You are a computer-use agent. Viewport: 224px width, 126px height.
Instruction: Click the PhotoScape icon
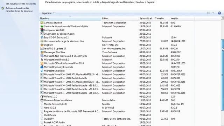click(42, 115)
